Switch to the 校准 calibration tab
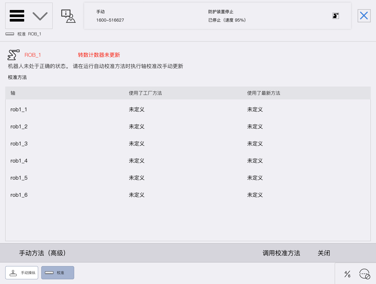The width and height of the screenshot is (376, 284). click(58, 273)
